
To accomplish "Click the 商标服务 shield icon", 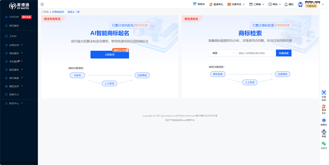I will click(6, 53).
